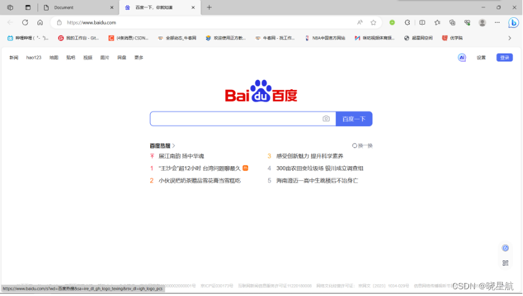This screenshot has height=296, width=523.
Task: Click the Baidu logo
Action: click(x=261, y=90)
